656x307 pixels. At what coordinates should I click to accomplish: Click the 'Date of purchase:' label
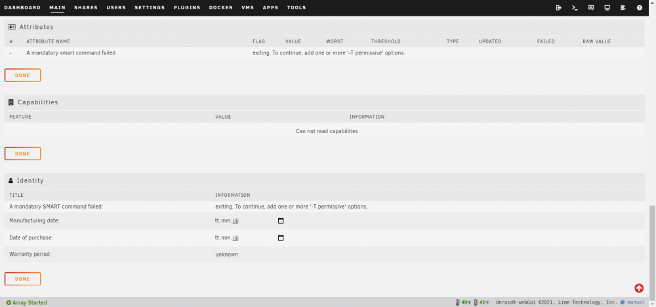(x=31, y=237)
